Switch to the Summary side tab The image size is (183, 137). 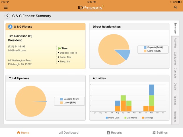point(175,28)
